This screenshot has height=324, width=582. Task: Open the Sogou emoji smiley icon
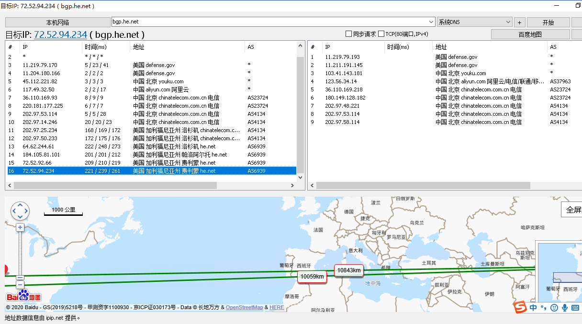tap(554, 308)
